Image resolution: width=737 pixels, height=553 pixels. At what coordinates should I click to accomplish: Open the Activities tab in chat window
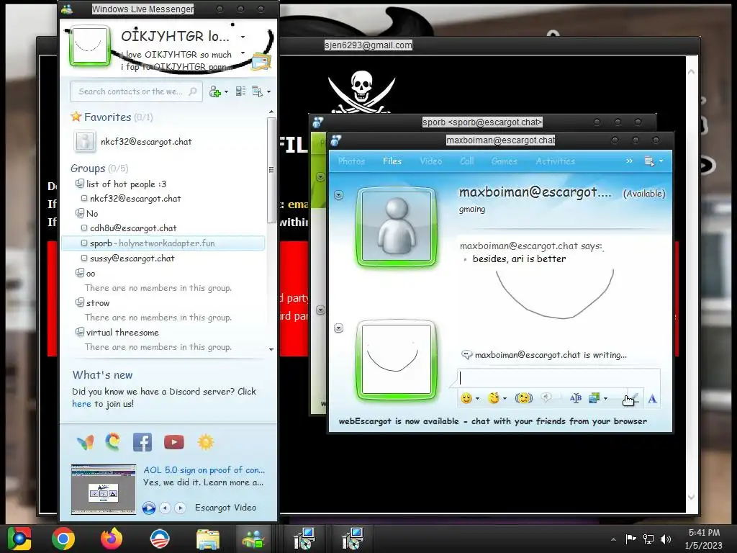[x=555, y=161]
